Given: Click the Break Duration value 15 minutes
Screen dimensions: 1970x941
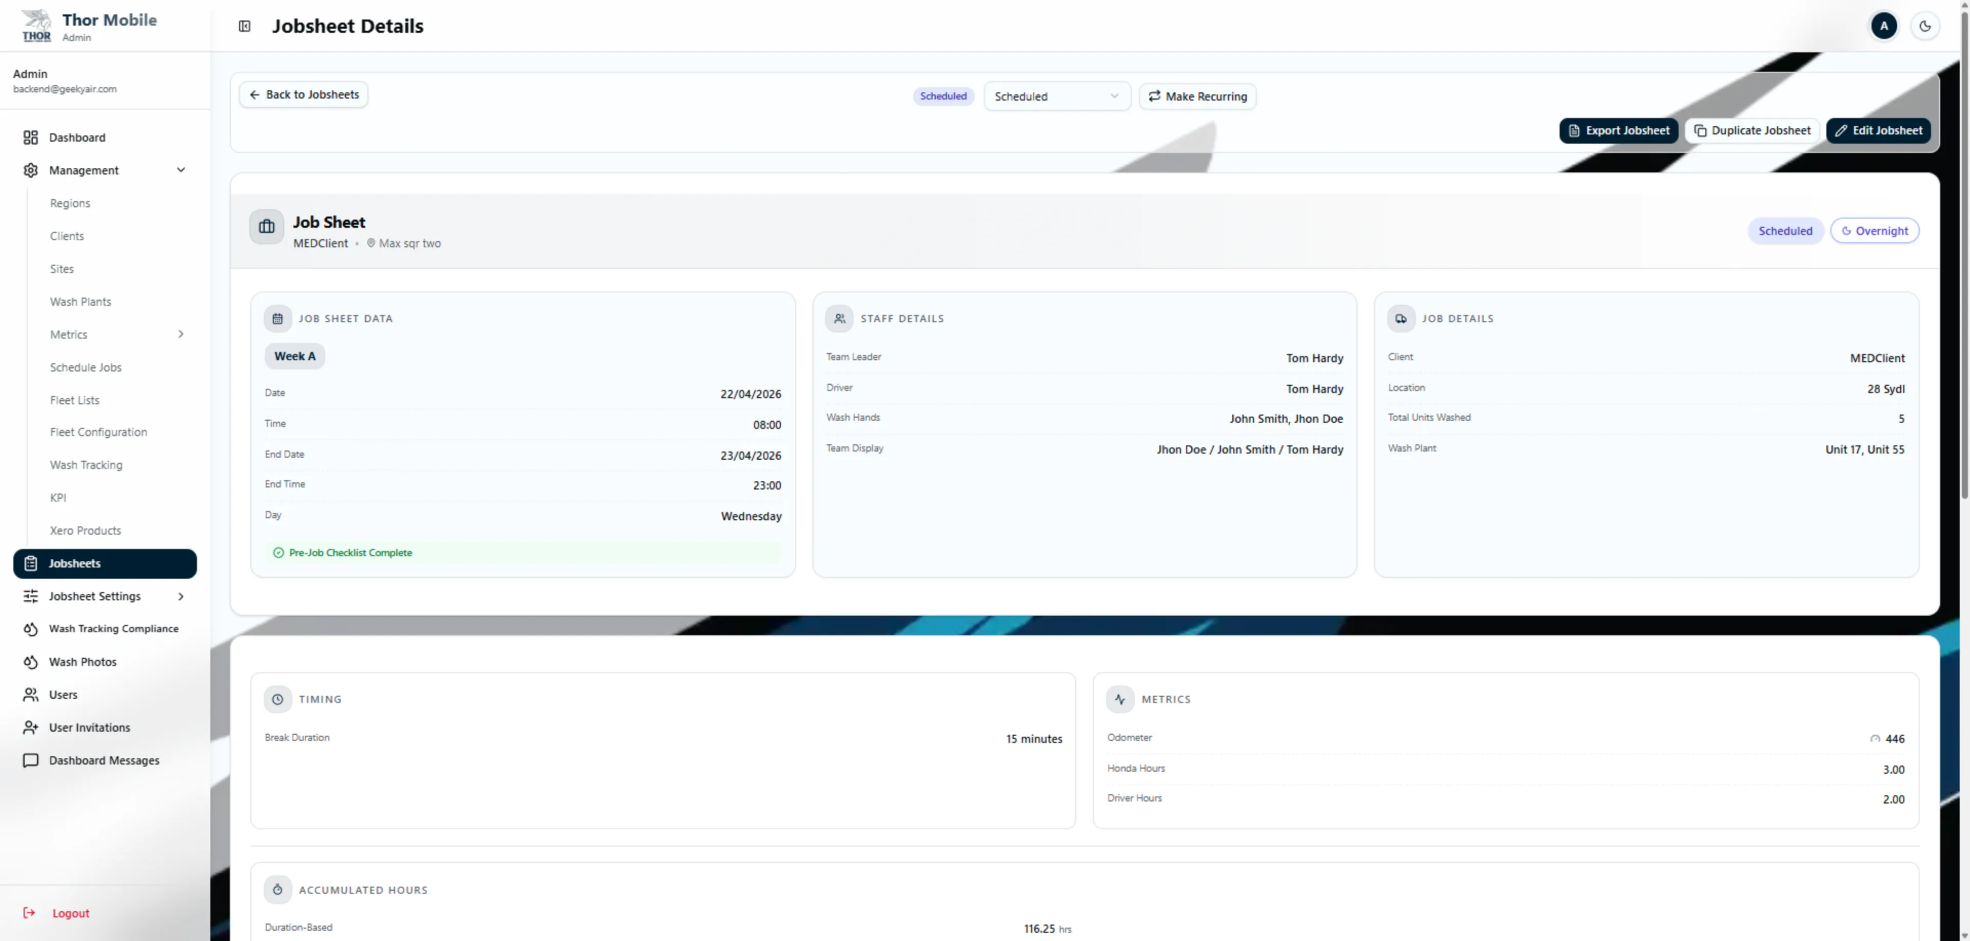Looking at the screenshot, I should click(x=1034, y=739).
